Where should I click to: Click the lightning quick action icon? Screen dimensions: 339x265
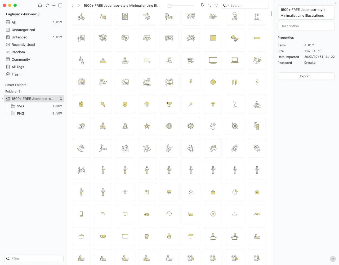(x=202, y=5)
